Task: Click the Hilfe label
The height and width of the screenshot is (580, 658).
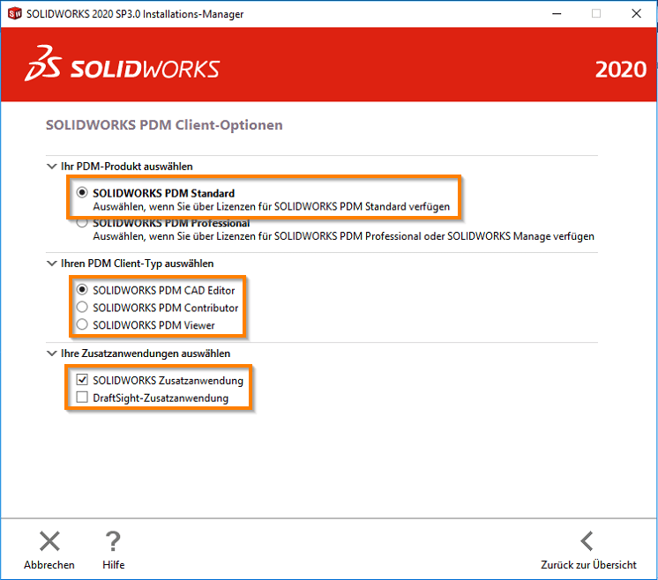Action: pos(113,565)
